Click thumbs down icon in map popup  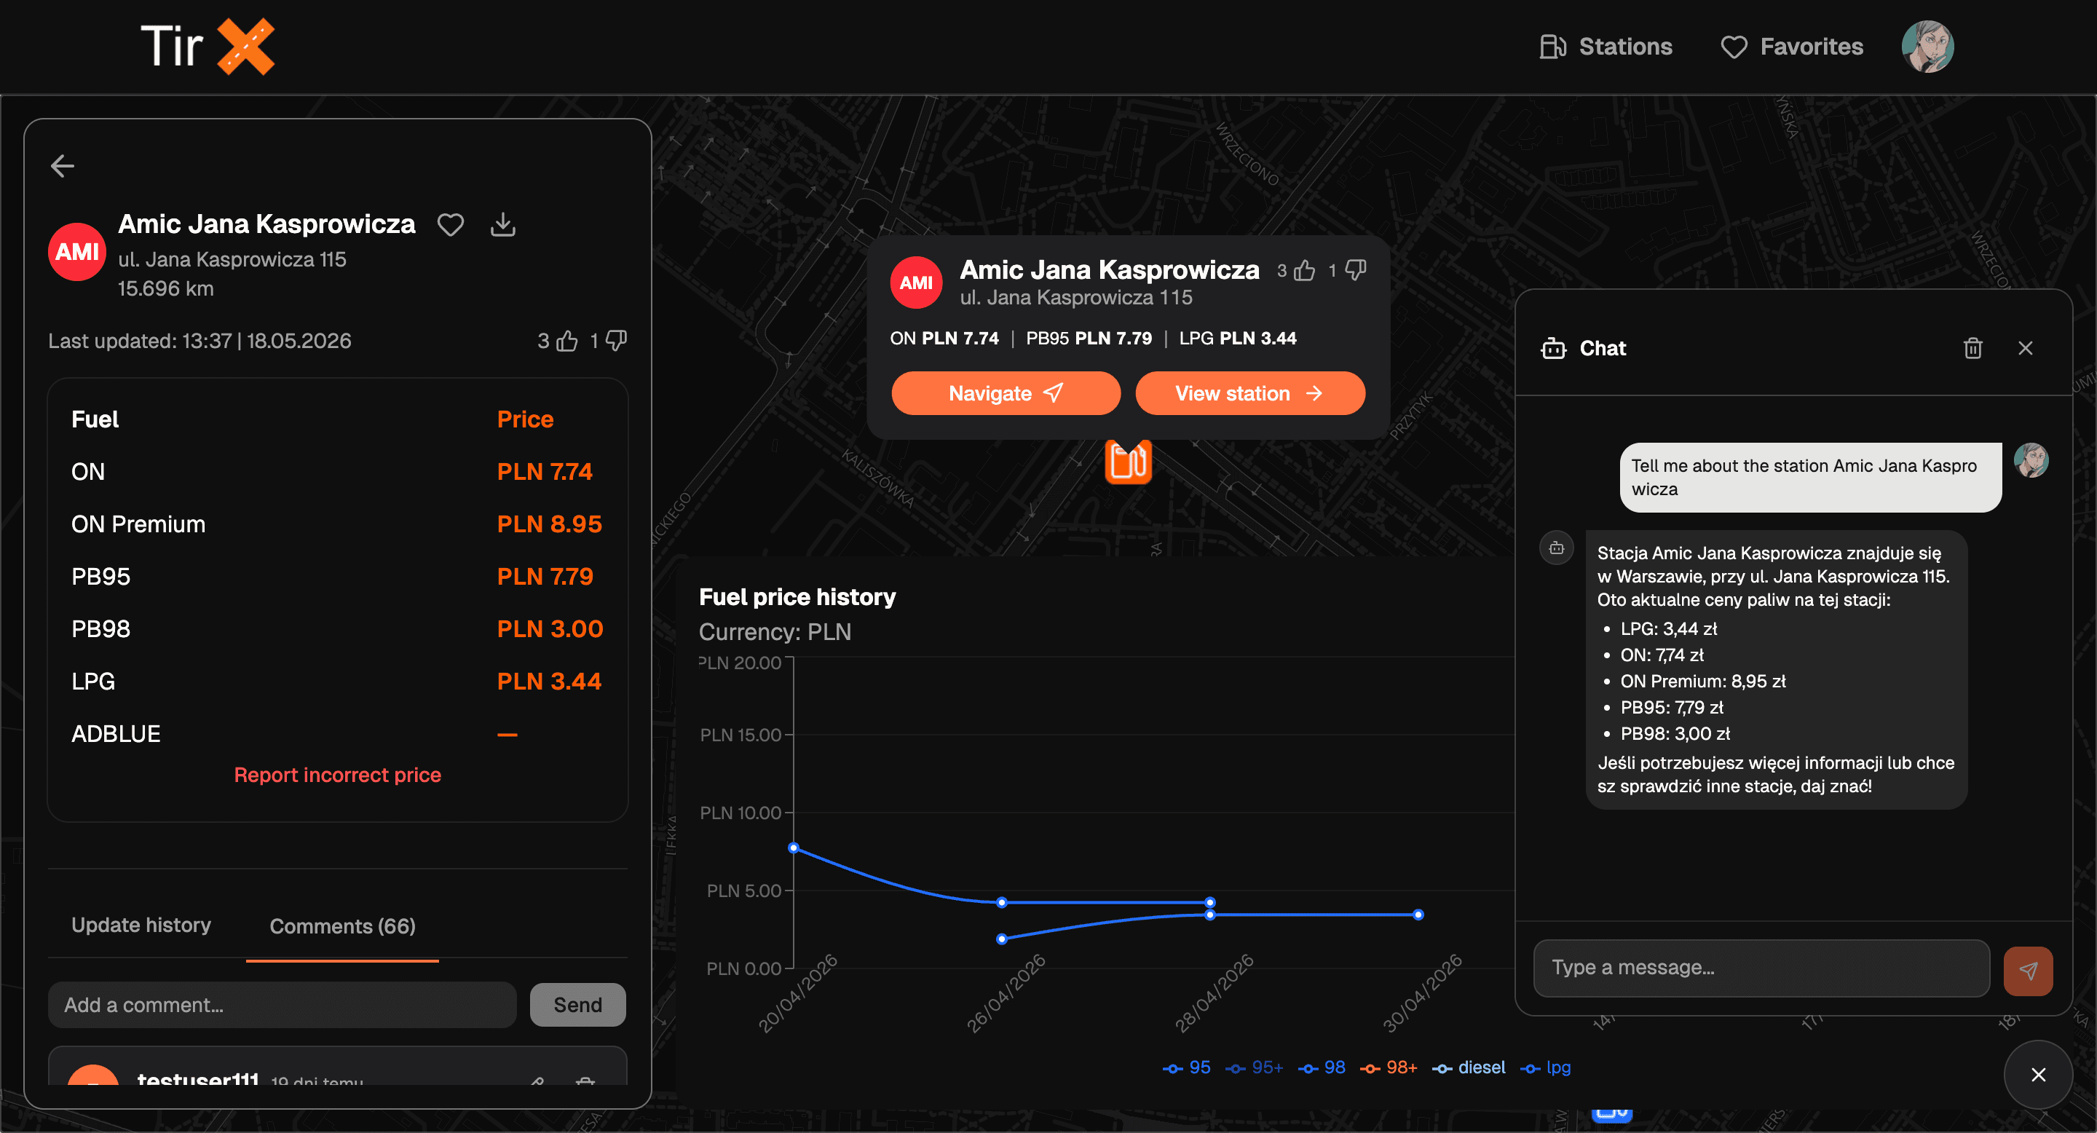pyautogui.click(x=1355, y=269)
